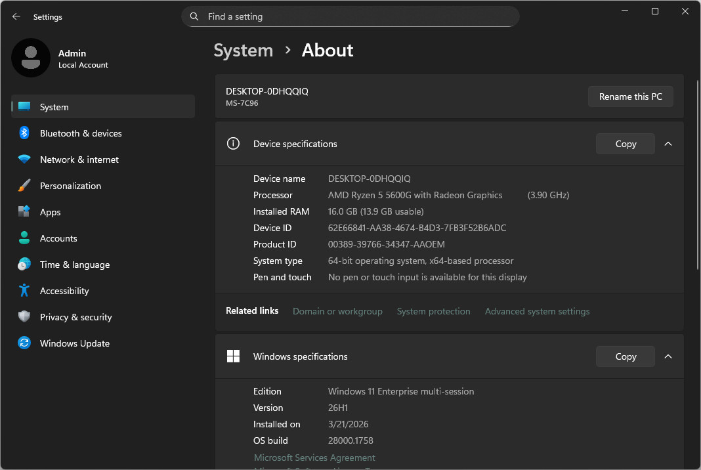Viewport: 701px width, 470px height.
Task: Click the Find a setting search box
Action: (350, 16)
